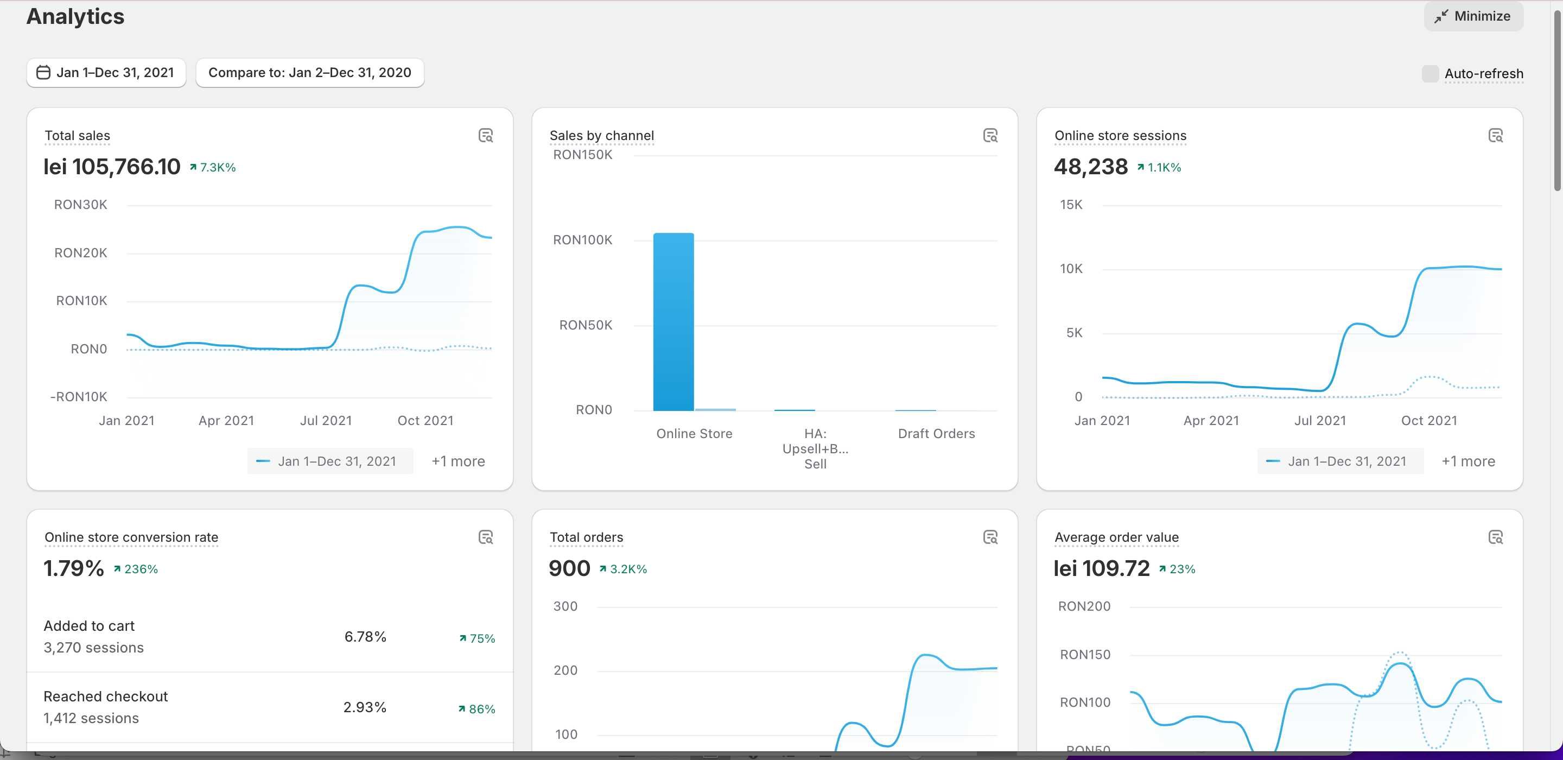The width and height of the screenshot is (1563, 760).
Task: Open the Total sales report title
Action: [x=78, y=135]
